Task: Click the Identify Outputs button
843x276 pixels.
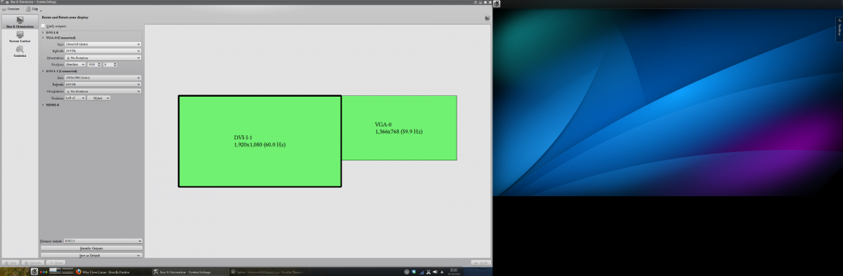Action: pyautogui.click(x=91, y=248)
